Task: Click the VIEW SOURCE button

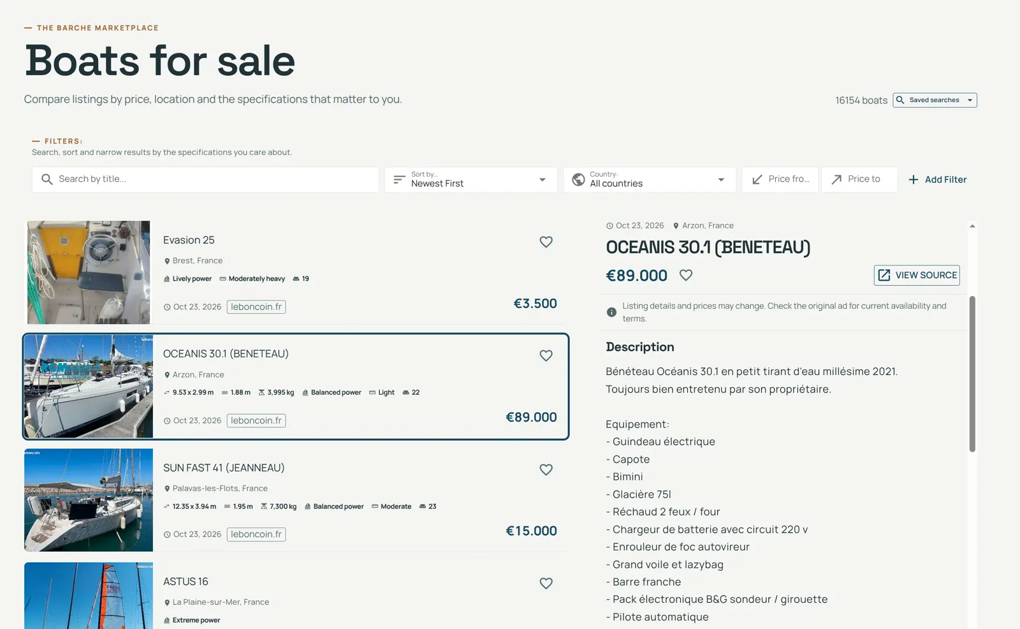Action: [917, 275]
